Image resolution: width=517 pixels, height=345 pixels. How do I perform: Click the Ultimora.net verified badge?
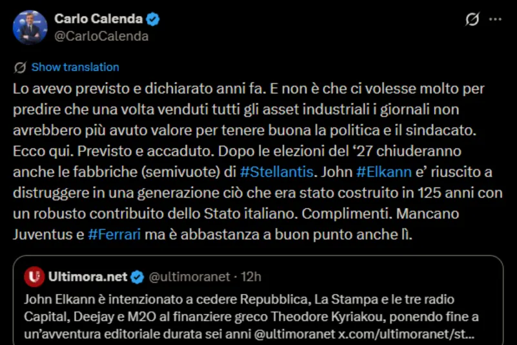[137, 278]
